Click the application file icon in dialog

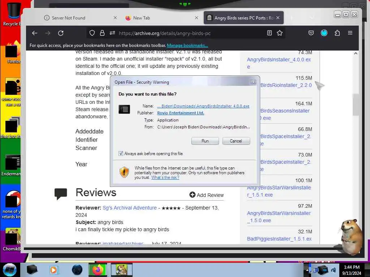(x=124, y=109)
